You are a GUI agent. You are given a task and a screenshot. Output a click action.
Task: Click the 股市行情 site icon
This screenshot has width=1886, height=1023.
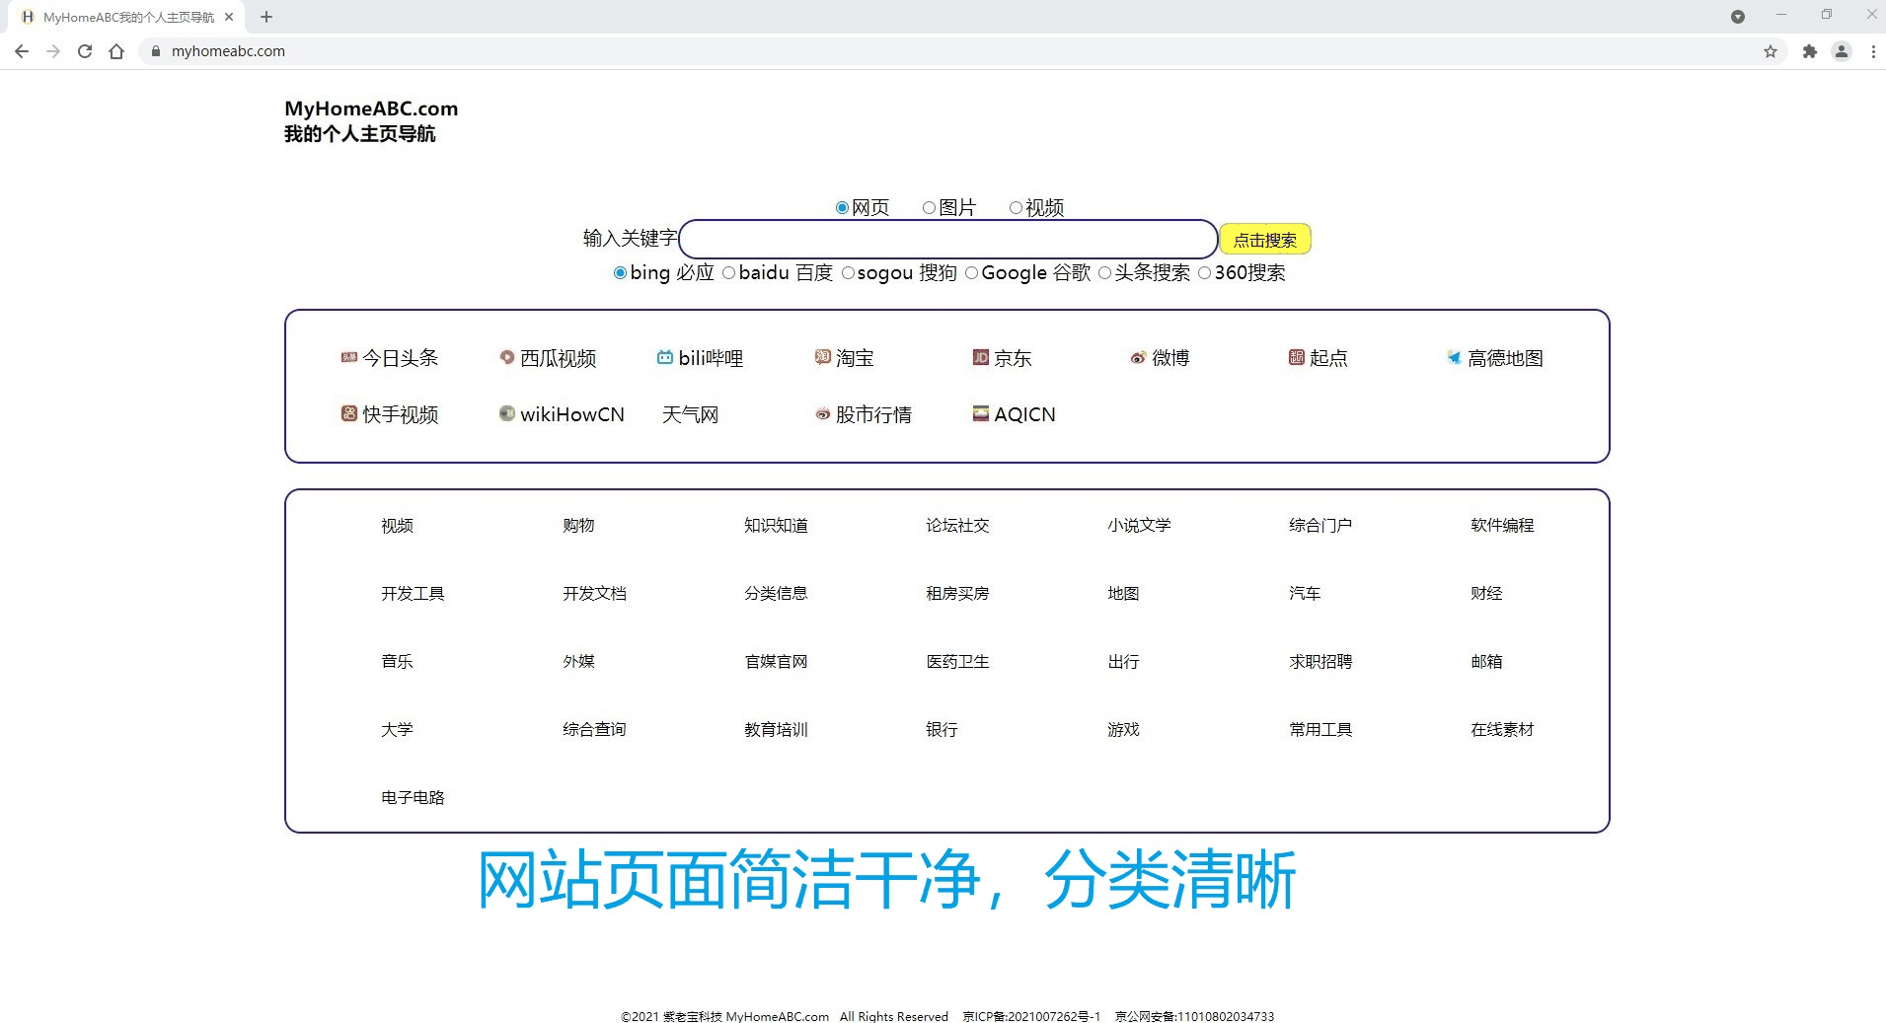822,414
